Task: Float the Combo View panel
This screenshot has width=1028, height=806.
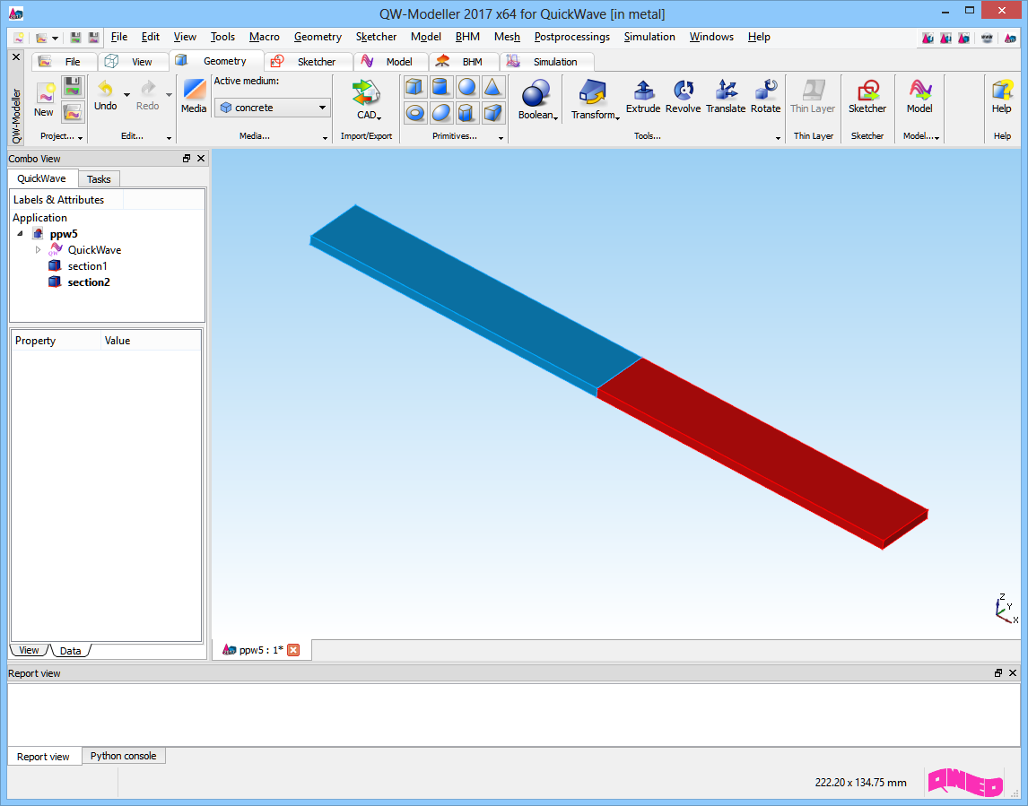Action: click(x=187, y=159)
